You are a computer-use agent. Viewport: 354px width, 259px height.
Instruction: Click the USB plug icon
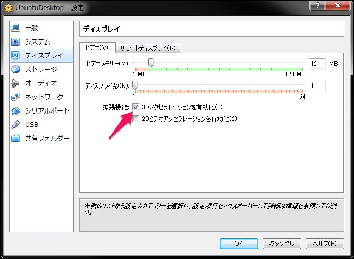pyautogui.click(x=15, y=124)
